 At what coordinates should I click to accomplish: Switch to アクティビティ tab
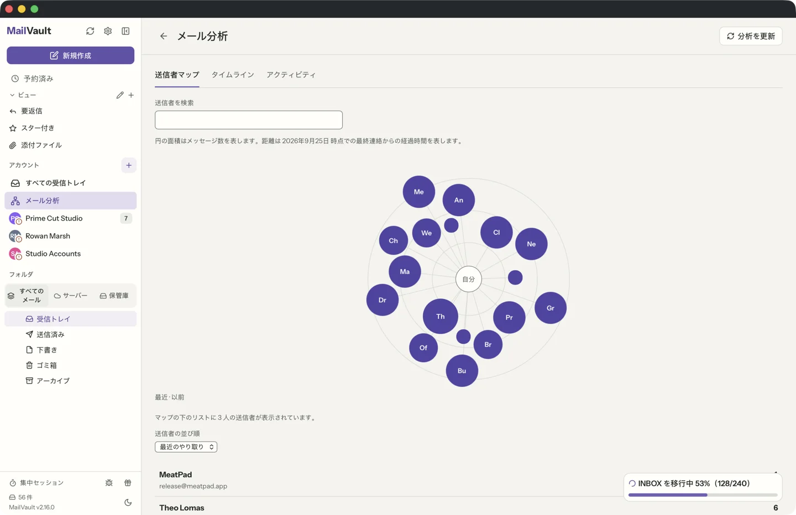point(291,75)
